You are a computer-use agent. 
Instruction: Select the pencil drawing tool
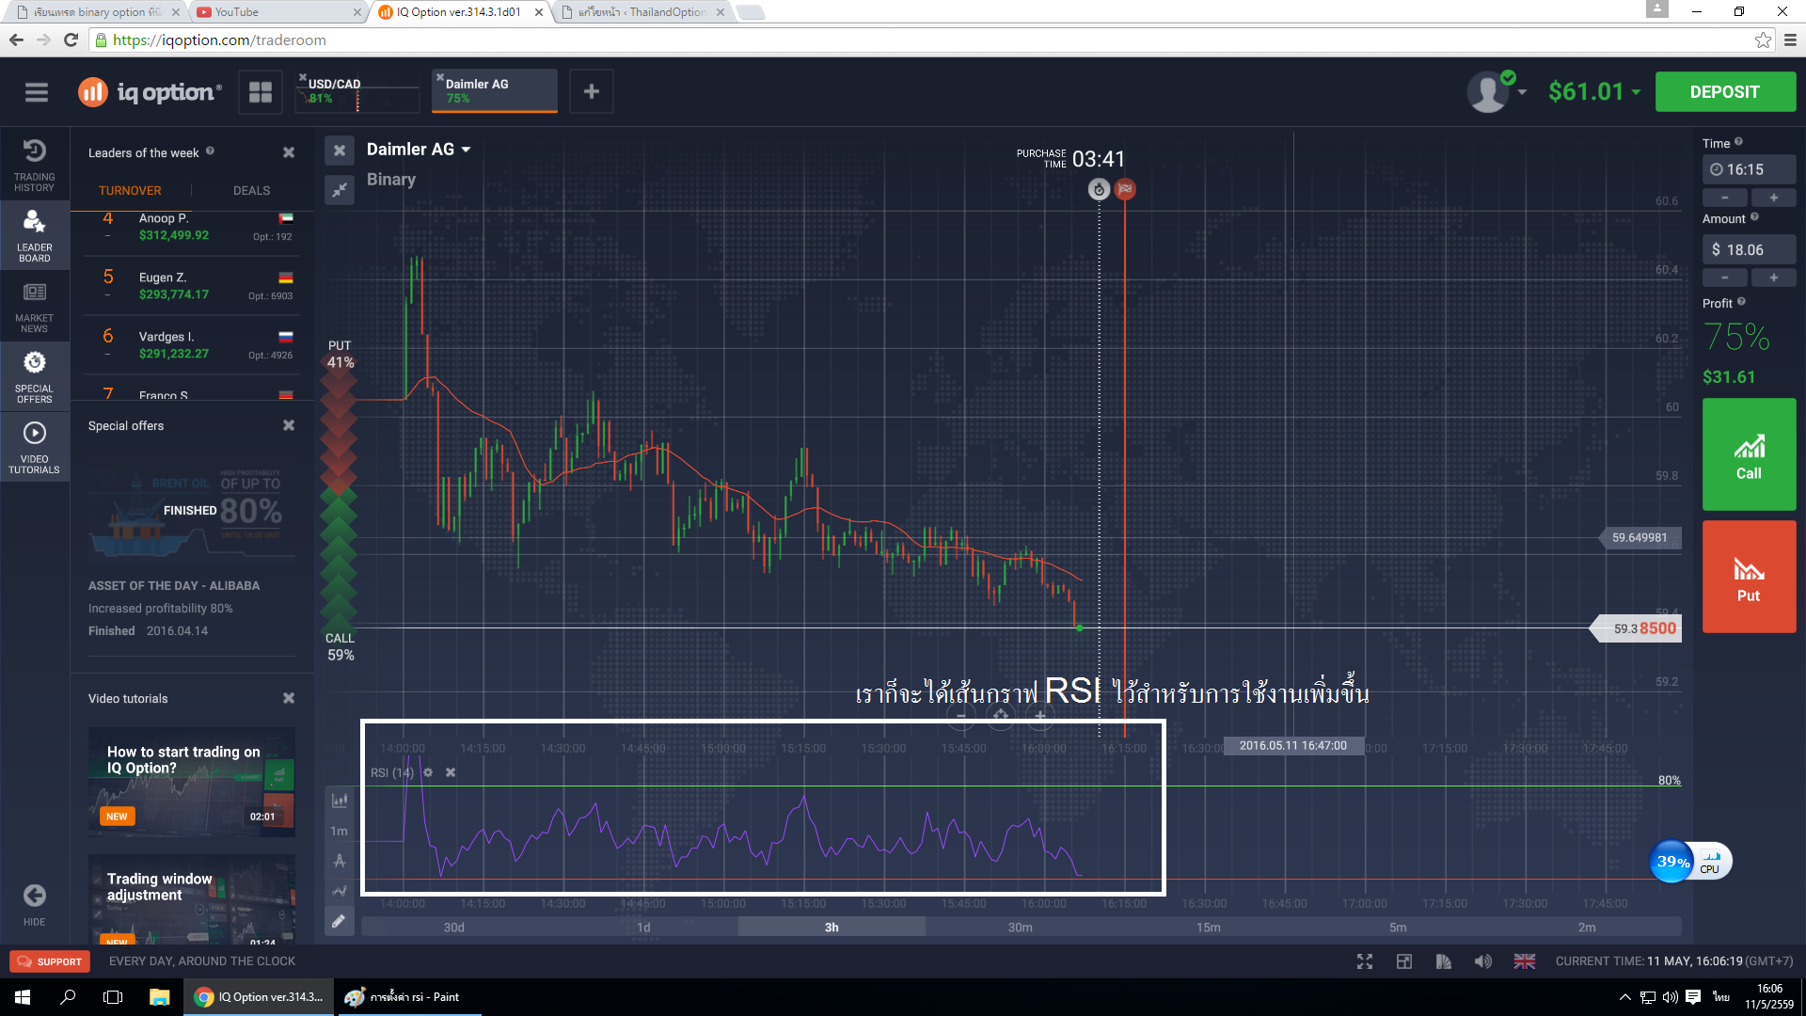(x=340, y=921)
